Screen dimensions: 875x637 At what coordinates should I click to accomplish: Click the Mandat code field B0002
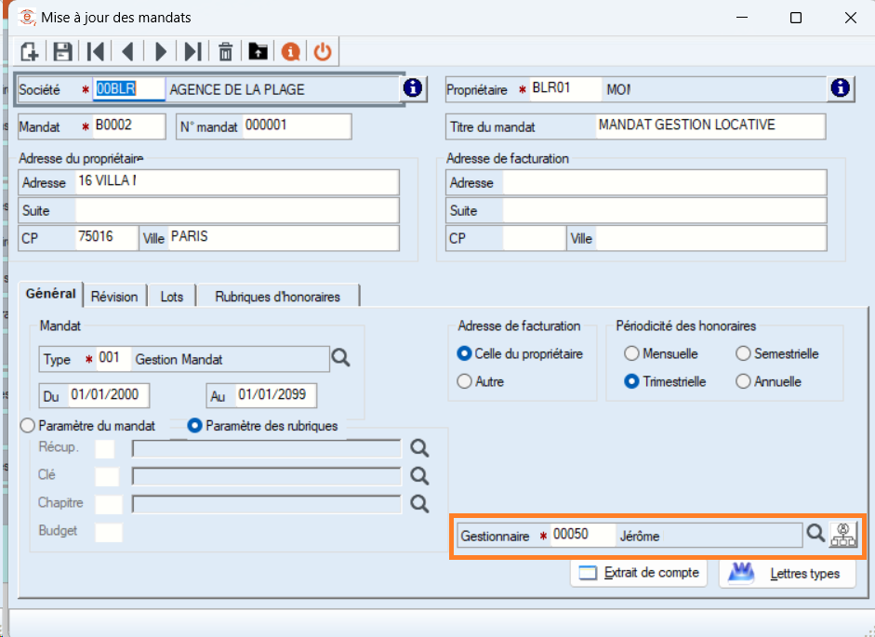tap(129, 126)
